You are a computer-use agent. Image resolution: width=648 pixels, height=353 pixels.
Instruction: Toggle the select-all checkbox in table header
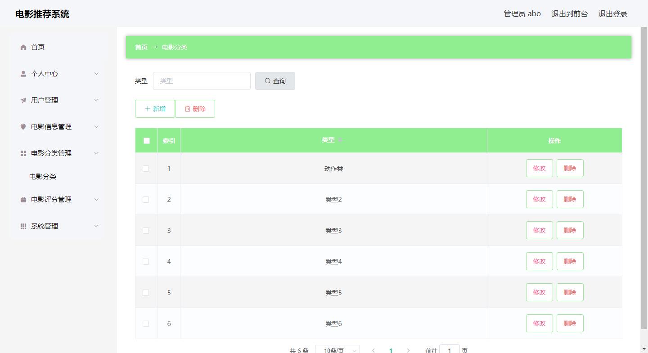coord(147,141)
